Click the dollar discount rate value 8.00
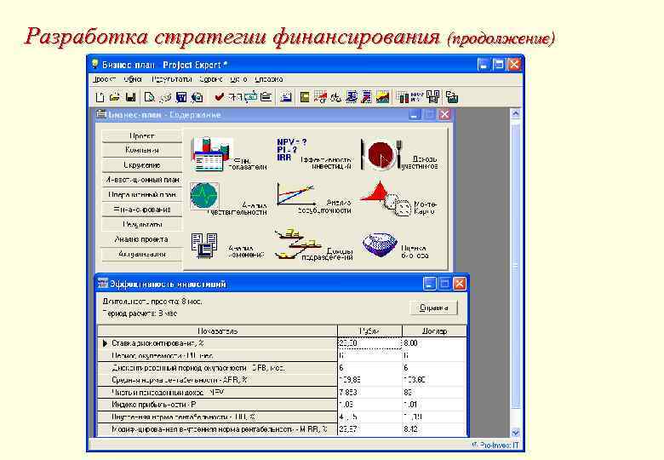Image resolution: width=664 pixels, height=460 pixels. pos(410,343)
